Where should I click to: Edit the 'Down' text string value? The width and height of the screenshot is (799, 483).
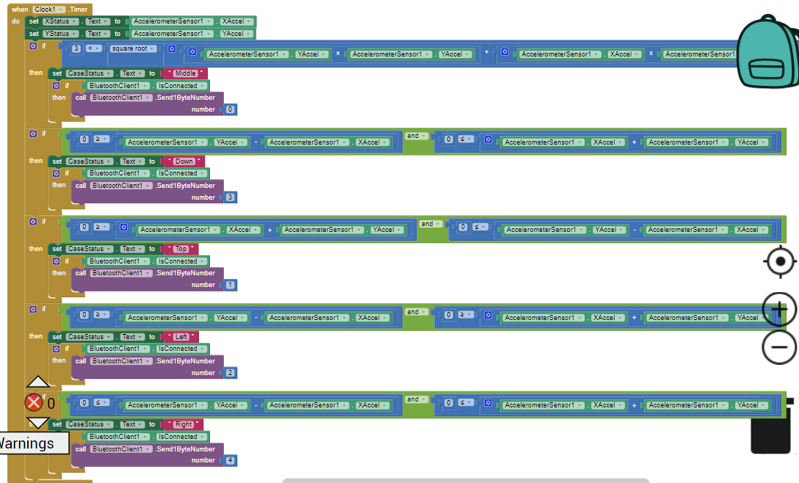pos(184,161)
